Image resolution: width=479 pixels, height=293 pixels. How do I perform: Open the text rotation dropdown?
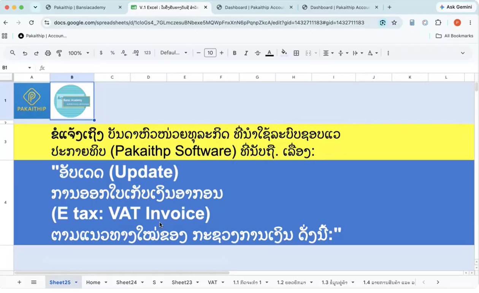pos(373,53)
